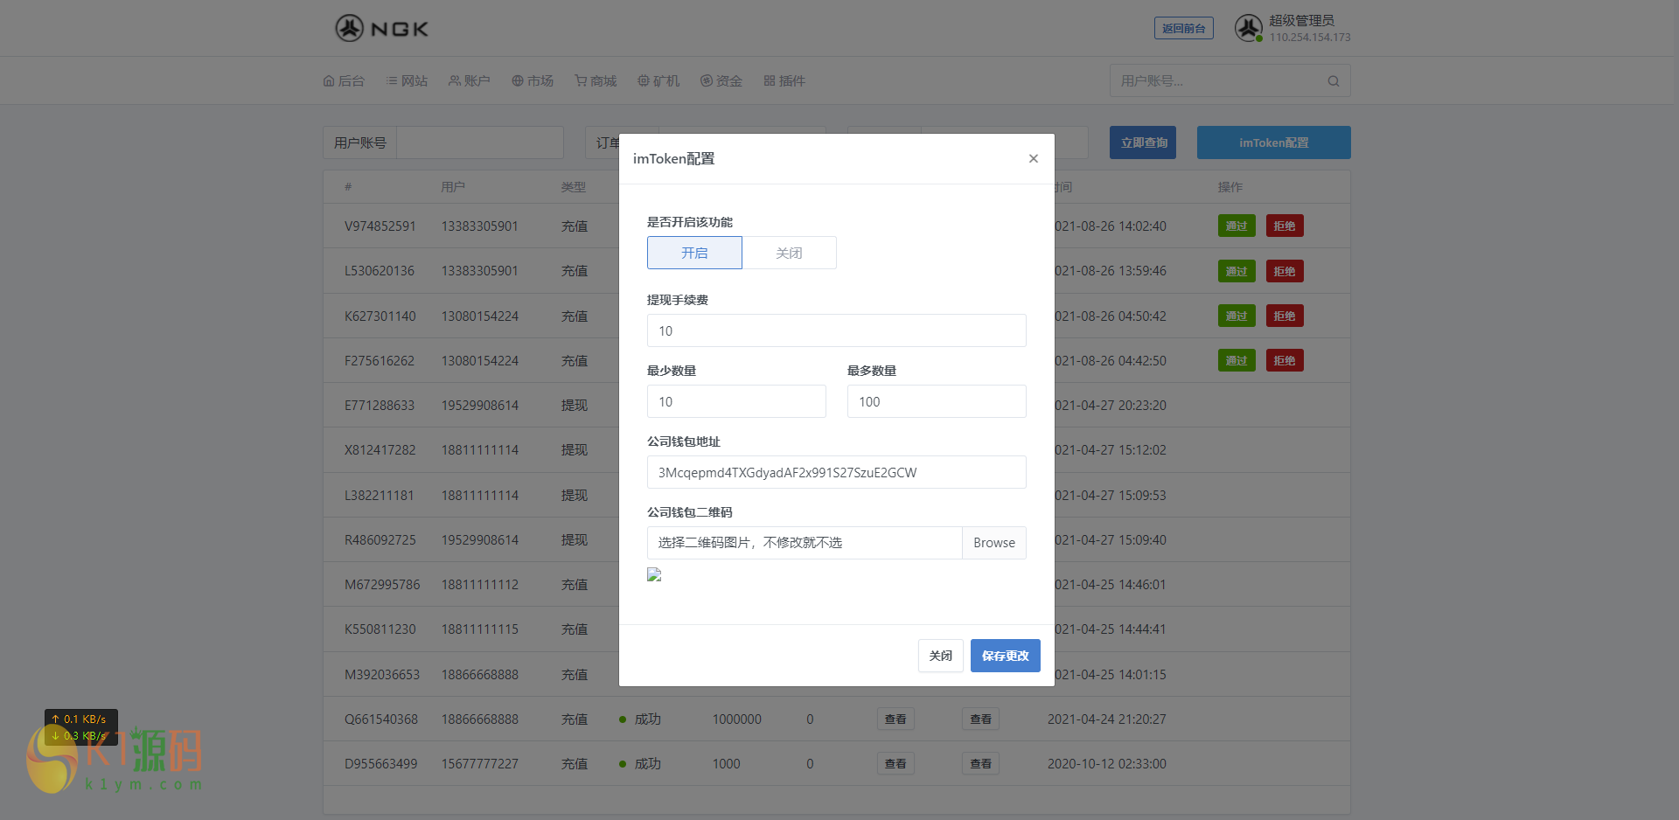Open the 账户 accounts menu
Image resolution: width=1679 pixels, height=820 pixels.
(x=469, y=81)
